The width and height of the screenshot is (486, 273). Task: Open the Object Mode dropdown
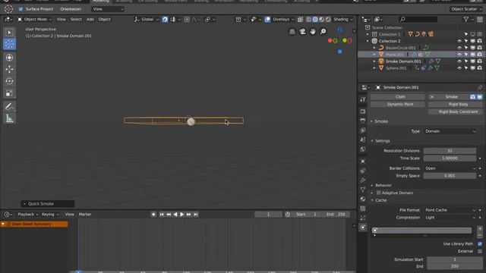34,20
